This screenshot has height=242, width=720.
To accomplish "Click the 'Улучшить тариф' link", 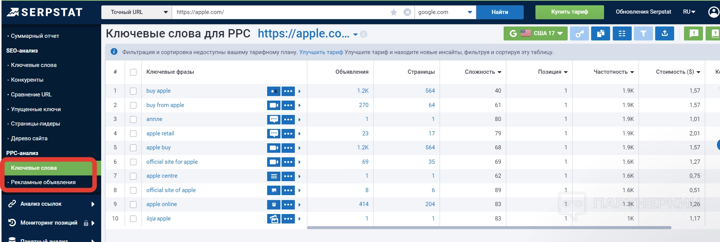I will (x=321, y=52).
